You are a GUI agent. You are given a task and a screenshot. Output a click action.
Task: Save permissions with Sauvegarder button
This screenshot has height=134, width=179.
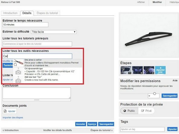170,96
